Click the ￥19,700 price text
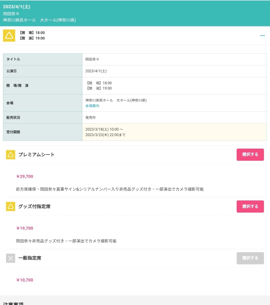This screenshot has height=305, width=270. tap(24, 228)
